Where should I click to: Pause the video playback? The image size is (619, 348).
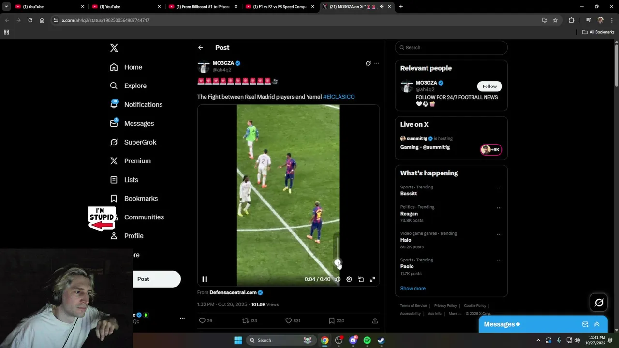[x=205, y=279]
